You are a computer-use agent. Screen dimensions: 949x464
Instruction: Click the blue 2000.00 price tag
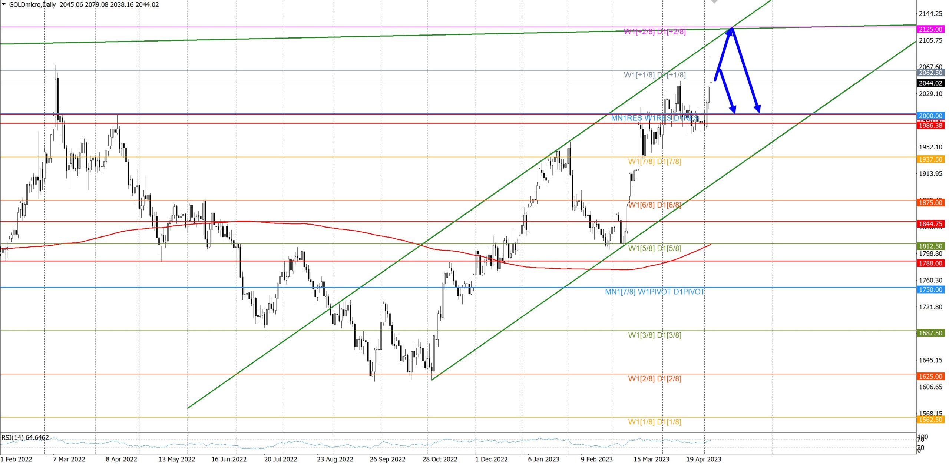tap(930, 116)
